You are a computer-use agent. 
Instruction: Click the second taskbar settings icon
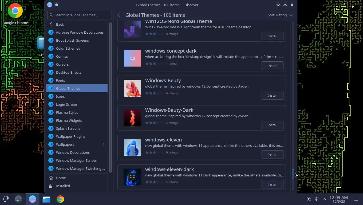19,199
